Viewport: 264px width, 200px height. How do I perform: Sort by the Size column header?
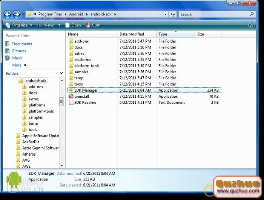(x=208, y=34)
